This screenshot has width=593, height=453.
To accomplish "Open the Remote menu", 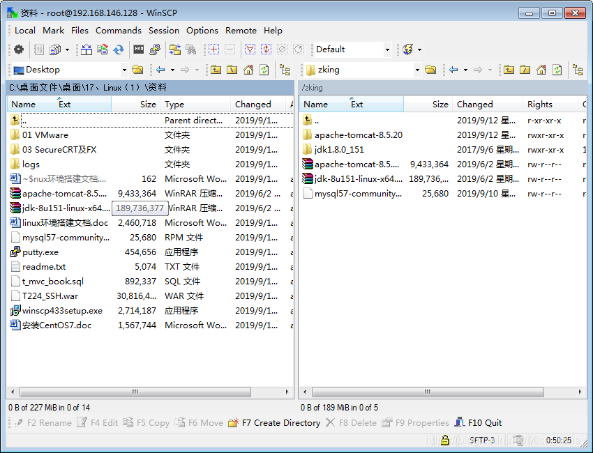I will click(241, 31).
